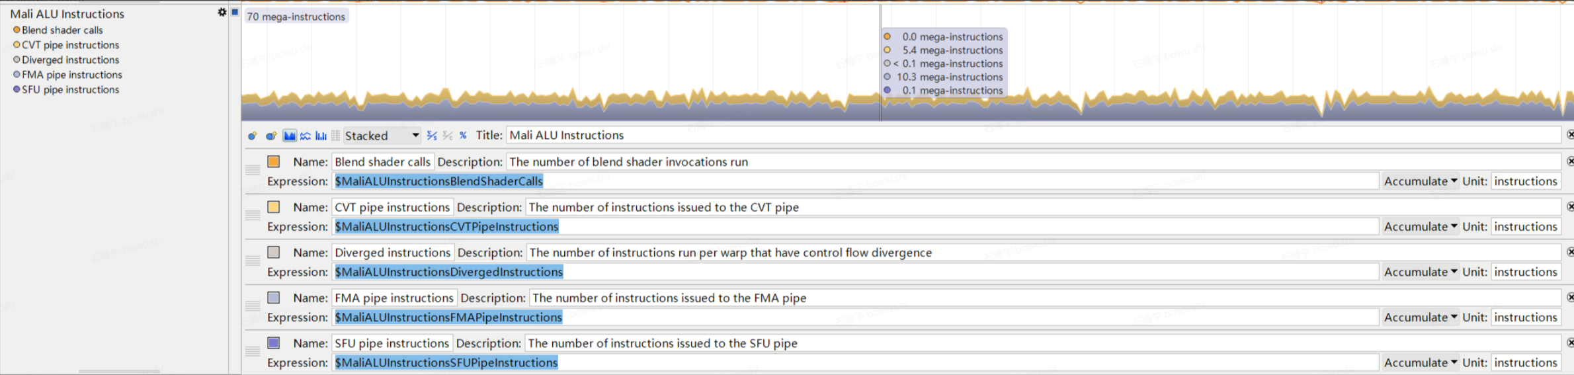1574x375 pixels.
Task: Edit description of blend shader invocations
Action: pyautogui.click(x=1034, y=161)
